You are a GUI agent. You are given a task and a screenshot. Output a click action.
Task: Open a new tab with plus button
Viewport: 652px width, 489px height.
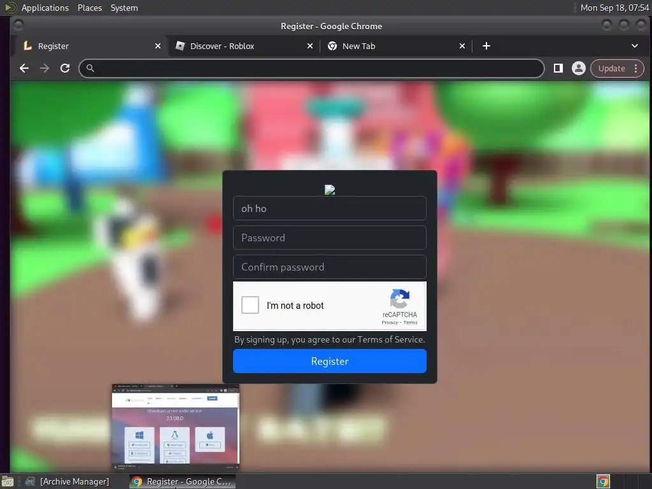tap(486, 46)
